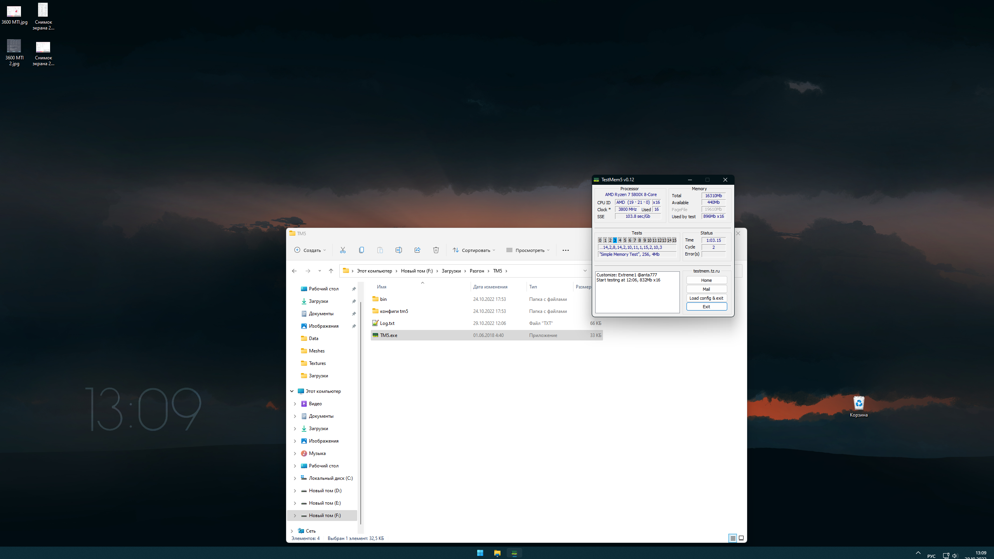The width and height of the screenshot is (994, 559).
Task: Expand Локальный диск (C:) tree node
Action: point(295,478)
